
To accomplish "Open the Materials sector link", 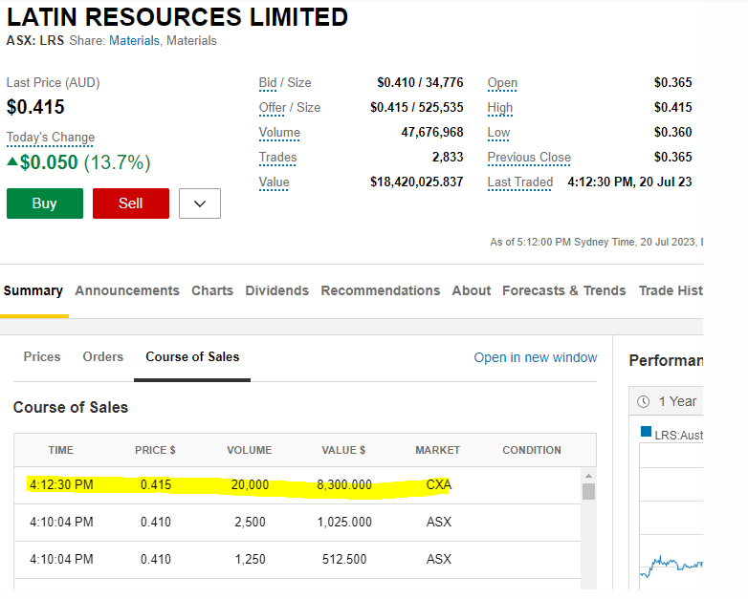I will tap(134, 41).
